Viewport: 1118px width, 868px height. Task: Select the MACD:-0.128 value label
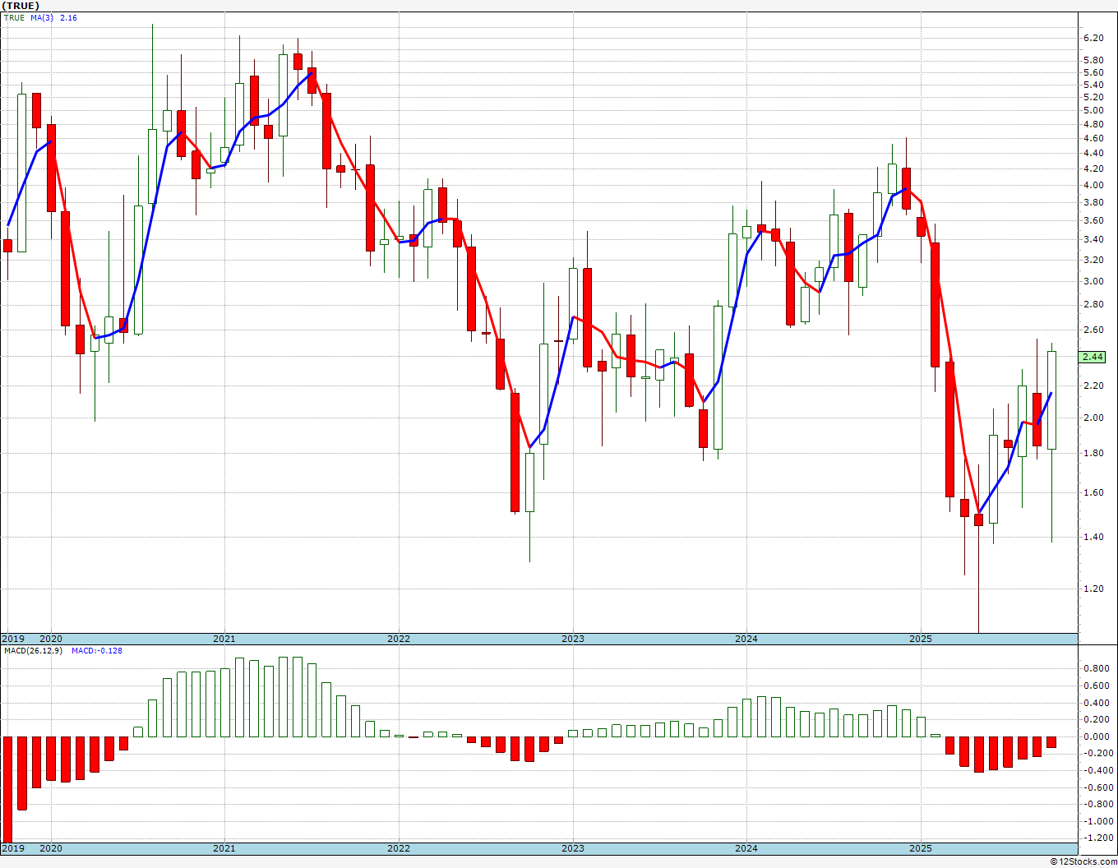(97, 651)
